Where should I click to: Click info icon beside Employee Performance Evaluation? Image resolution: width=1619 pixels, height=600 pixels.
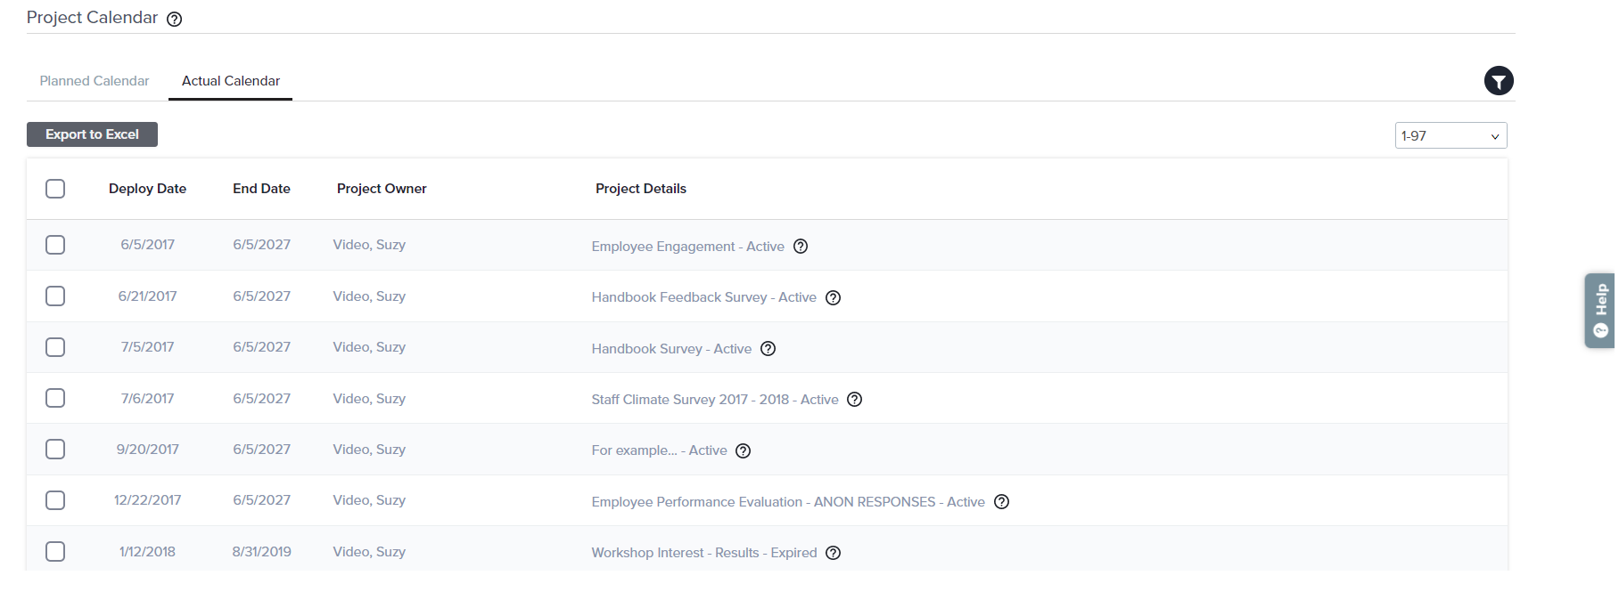coord(1001,502)
